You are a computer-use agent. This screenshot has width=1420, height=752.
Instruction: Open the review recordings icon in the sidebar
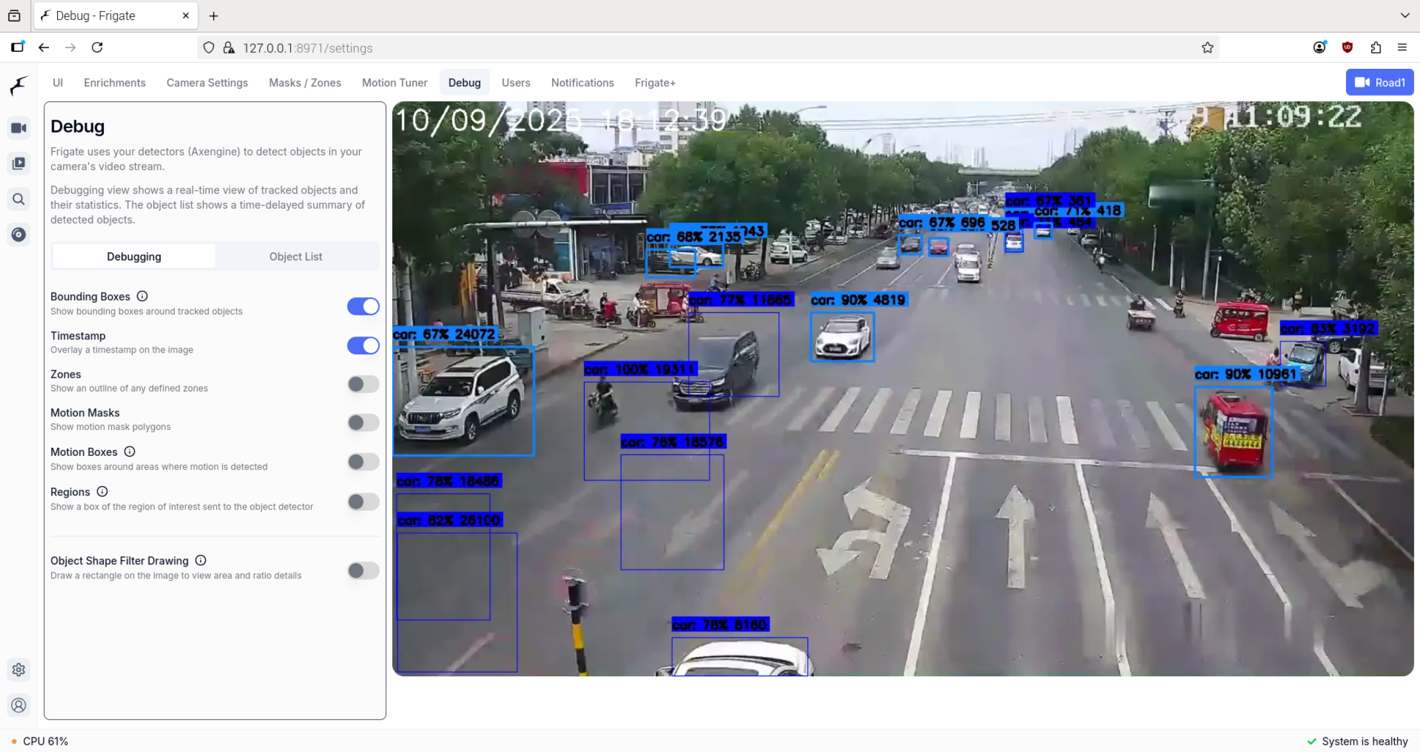(x=19, y=163)
